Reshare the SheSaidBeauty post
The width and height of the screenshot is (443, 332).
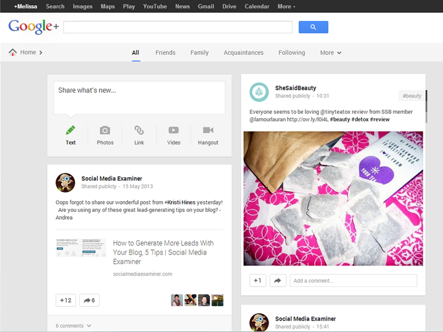pos(277,281)
